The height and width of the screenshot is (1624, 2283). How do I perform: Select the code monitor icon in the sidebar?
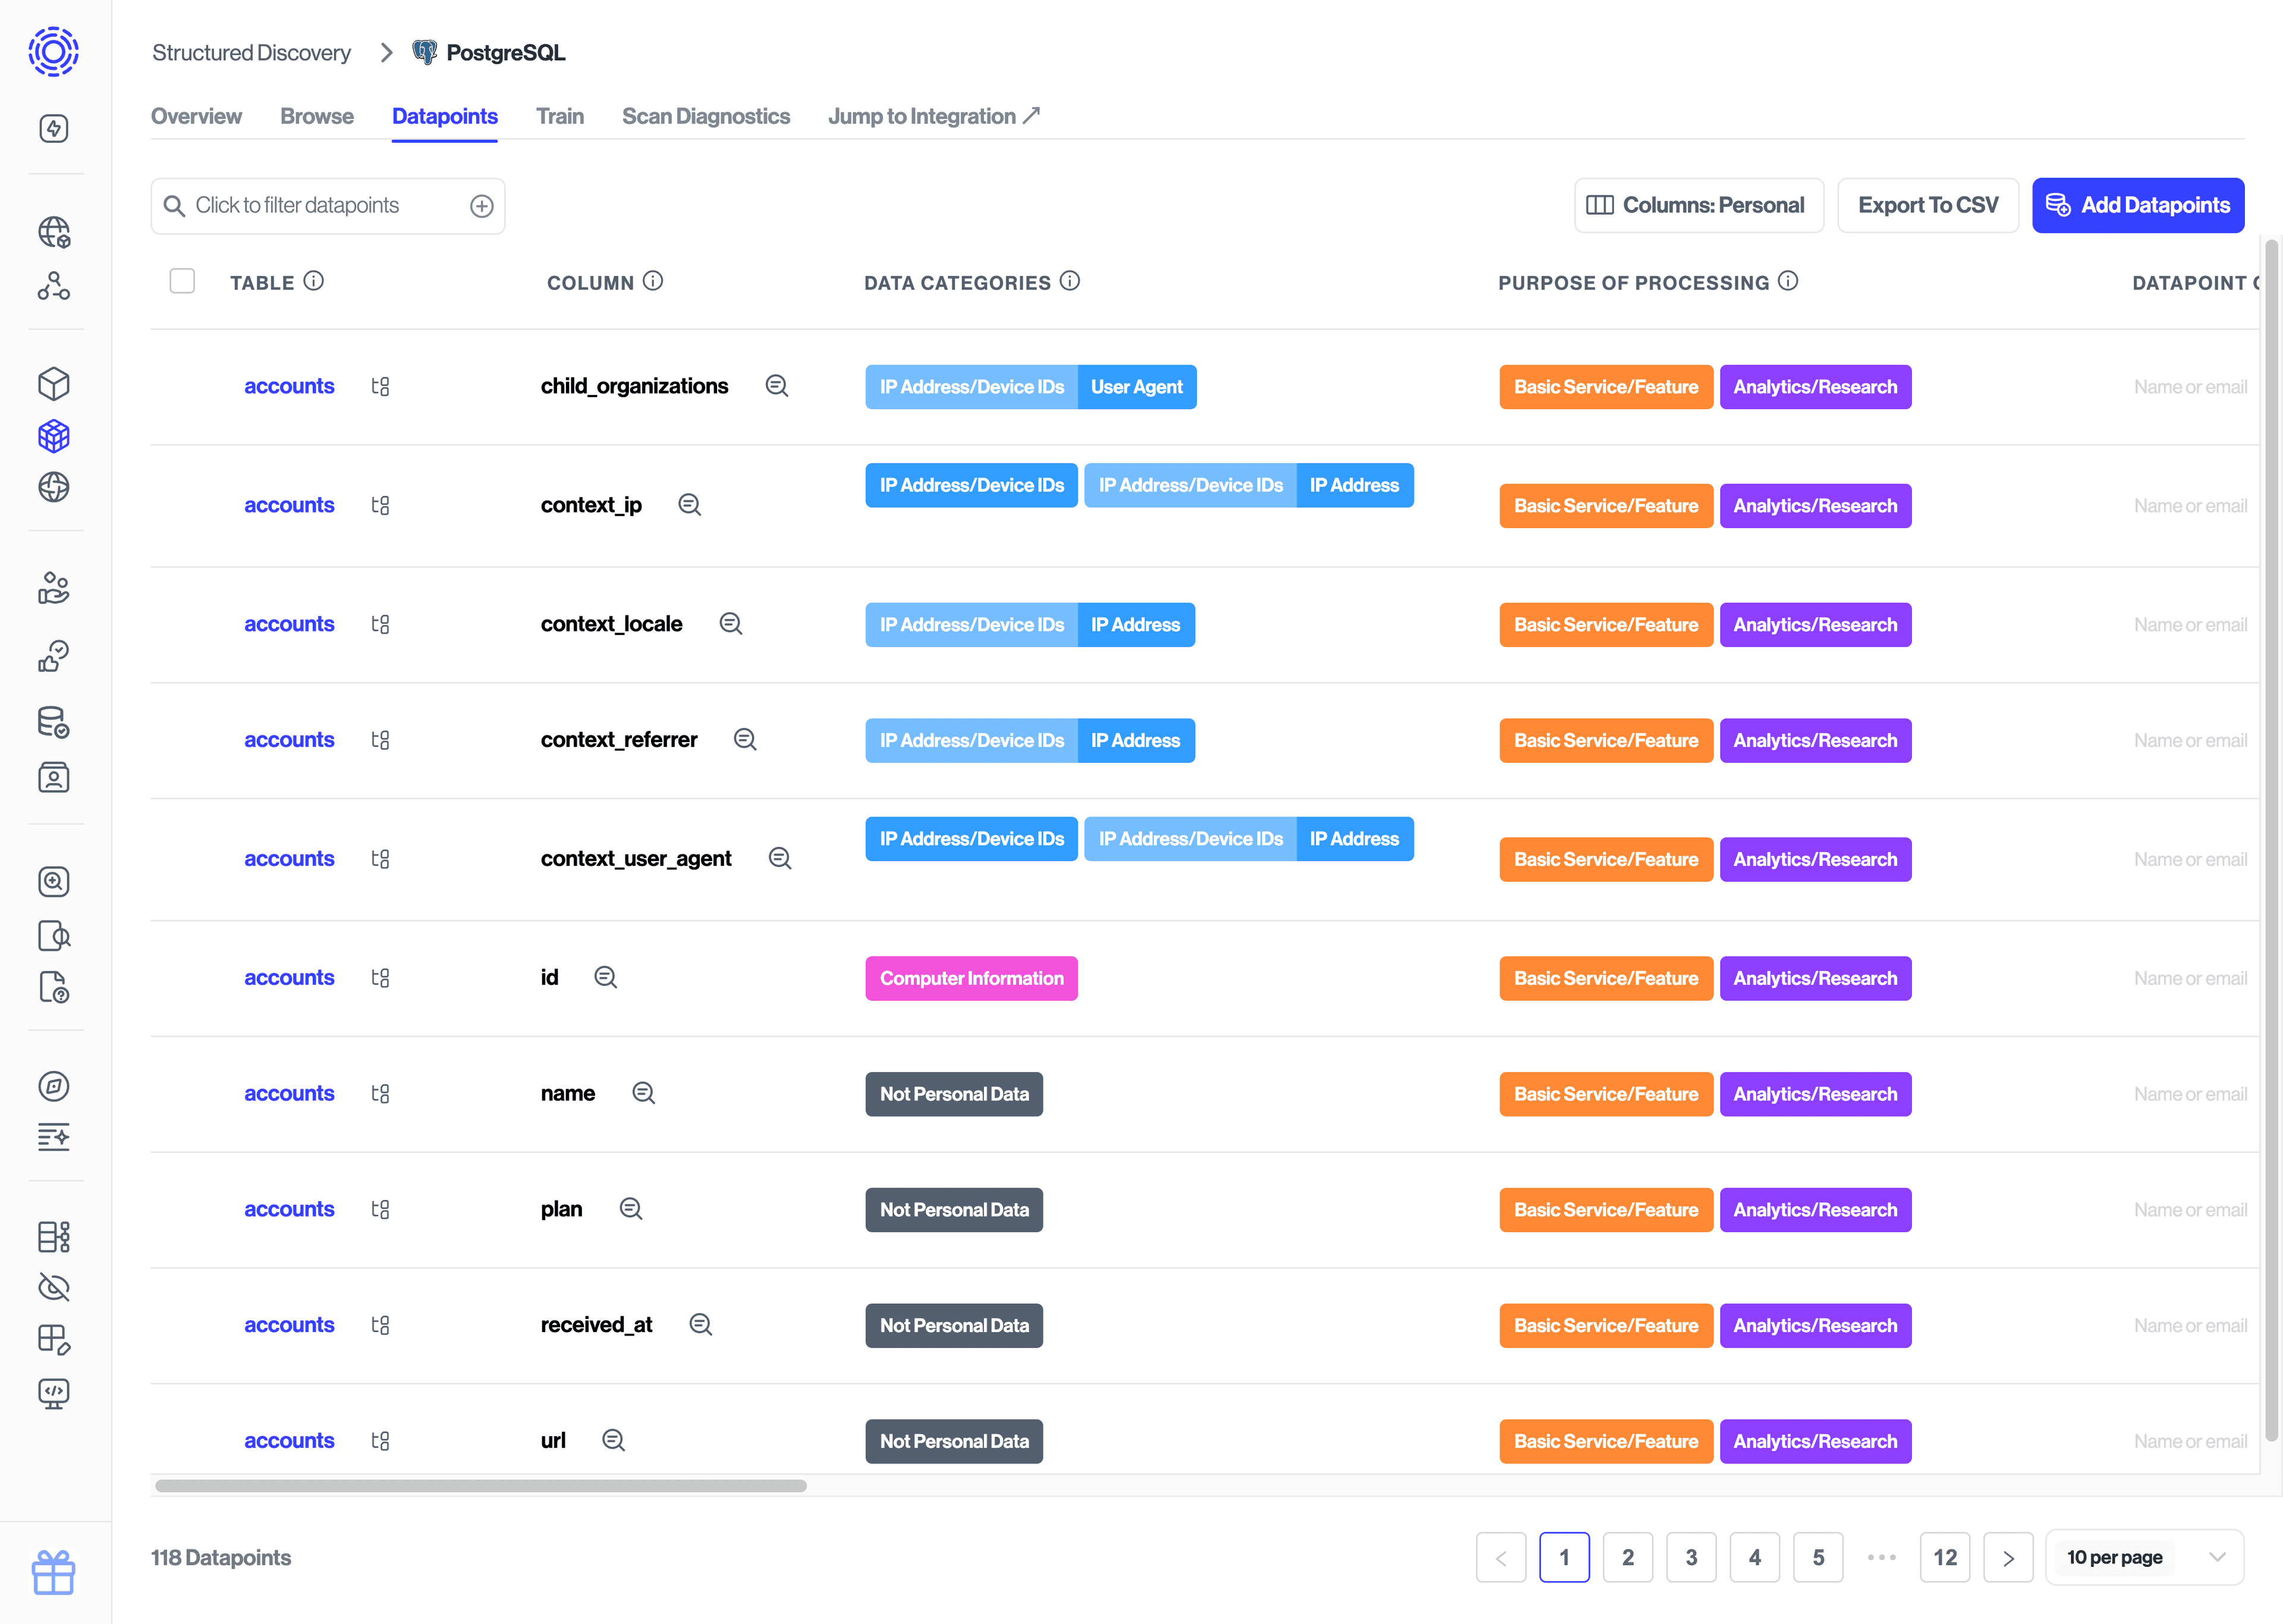54,1393
